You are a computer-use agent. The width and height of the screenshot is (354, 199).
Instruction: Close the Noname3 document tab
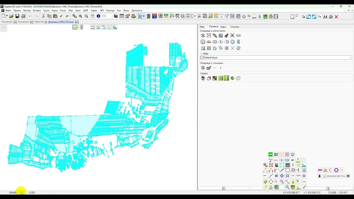[31, 22]
